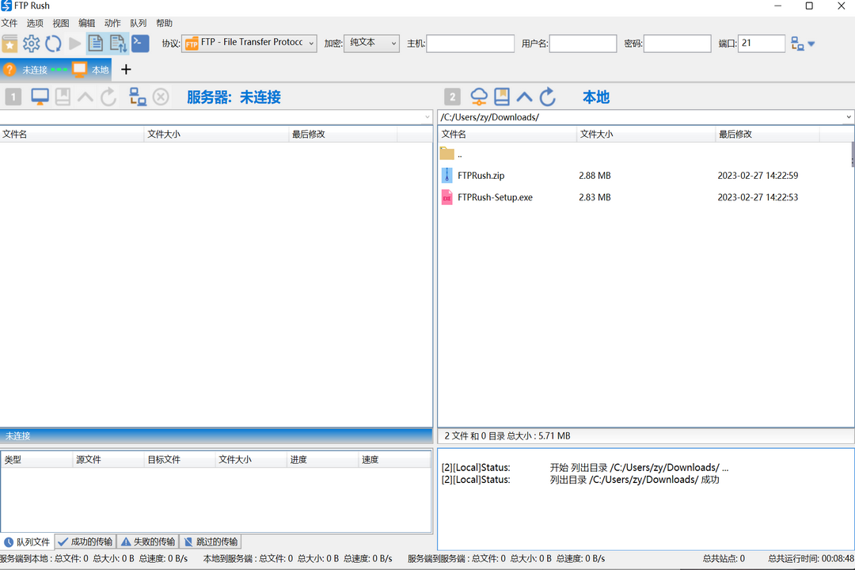Screen dimensions: 855x570
Task: Switch to the 失败的传输 tab
Action: (147, 541)
